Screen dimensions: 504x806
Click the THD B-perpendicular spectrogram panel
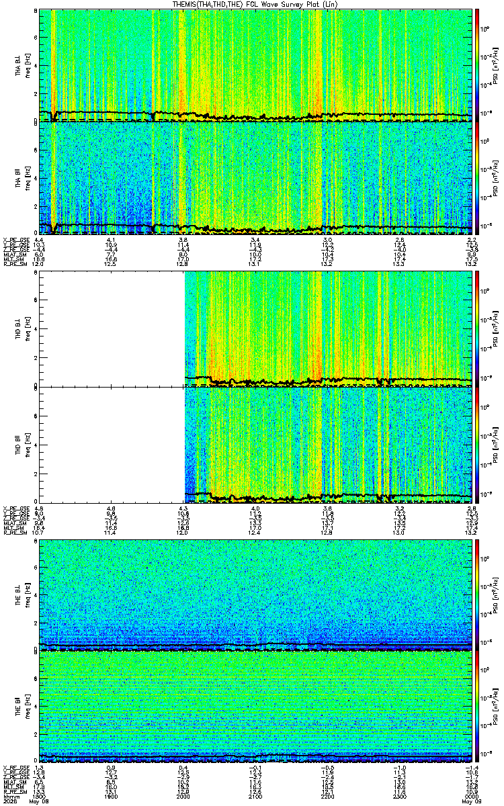coord(255,330)
